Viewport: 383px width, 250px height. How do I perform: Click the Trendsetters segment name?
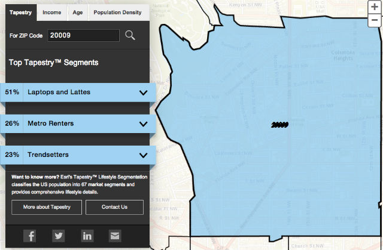48,155
